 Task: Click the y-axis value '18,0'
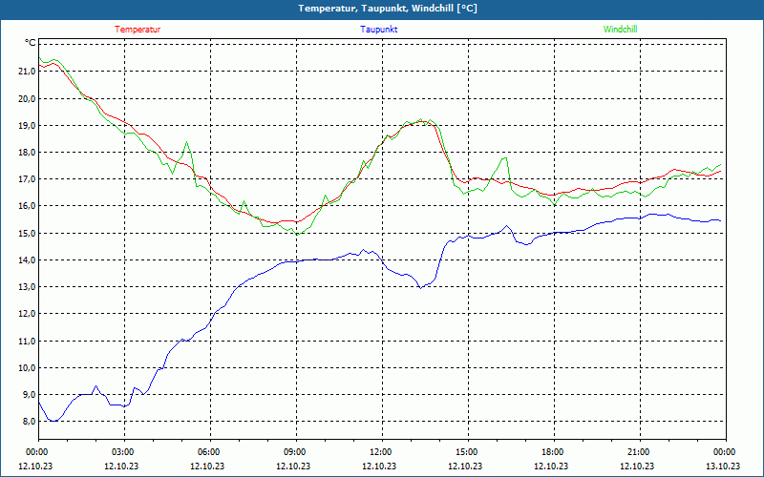pyautogui.click(x=28, y=153)
